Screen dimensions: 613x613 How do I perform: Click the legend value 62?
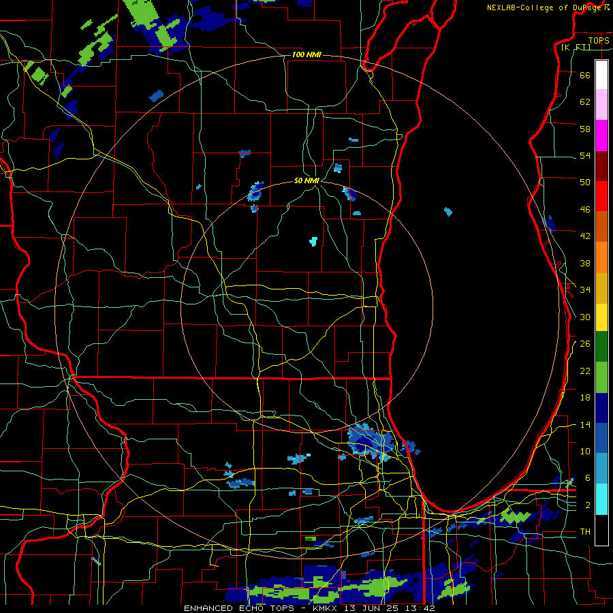tap(585, 101)
